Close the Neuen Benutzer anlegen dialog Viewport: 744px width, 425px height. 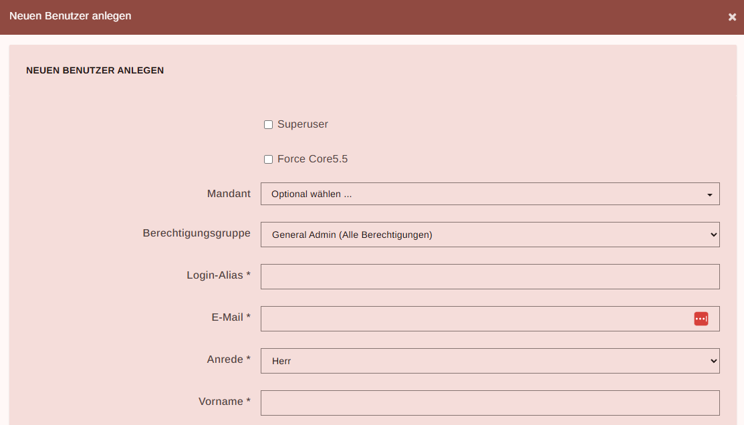(732, 17)
